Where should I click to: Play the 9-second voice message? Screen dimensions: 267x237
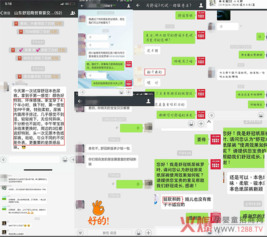[97, 37]
